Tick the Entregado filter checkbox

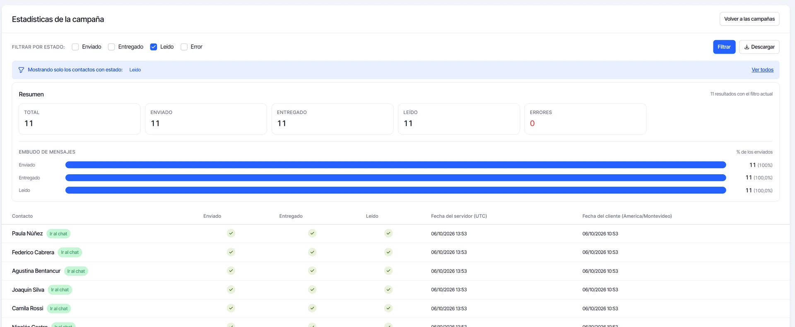coord(111,47)
